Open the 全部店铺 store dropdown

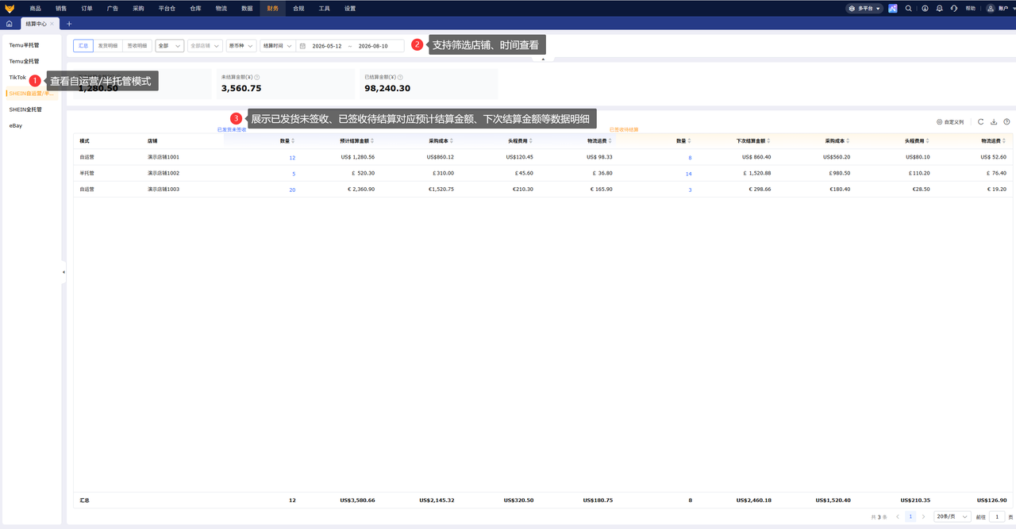point(205,46)
